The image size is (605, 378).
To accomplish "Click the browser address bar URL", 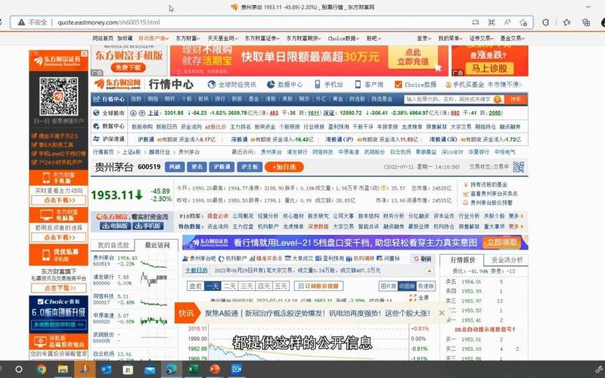I will [x=108, y=23].
